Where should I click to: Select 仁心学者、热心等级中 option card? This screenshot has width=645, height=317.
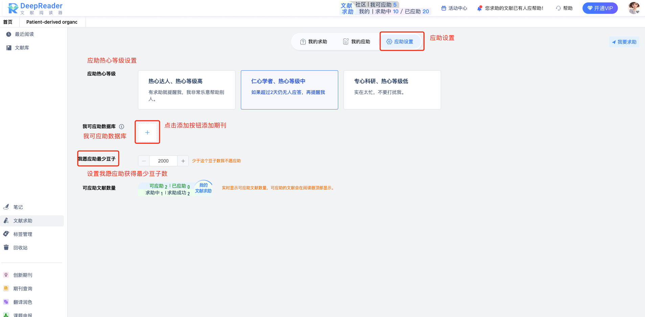click(x=289, y=90)
